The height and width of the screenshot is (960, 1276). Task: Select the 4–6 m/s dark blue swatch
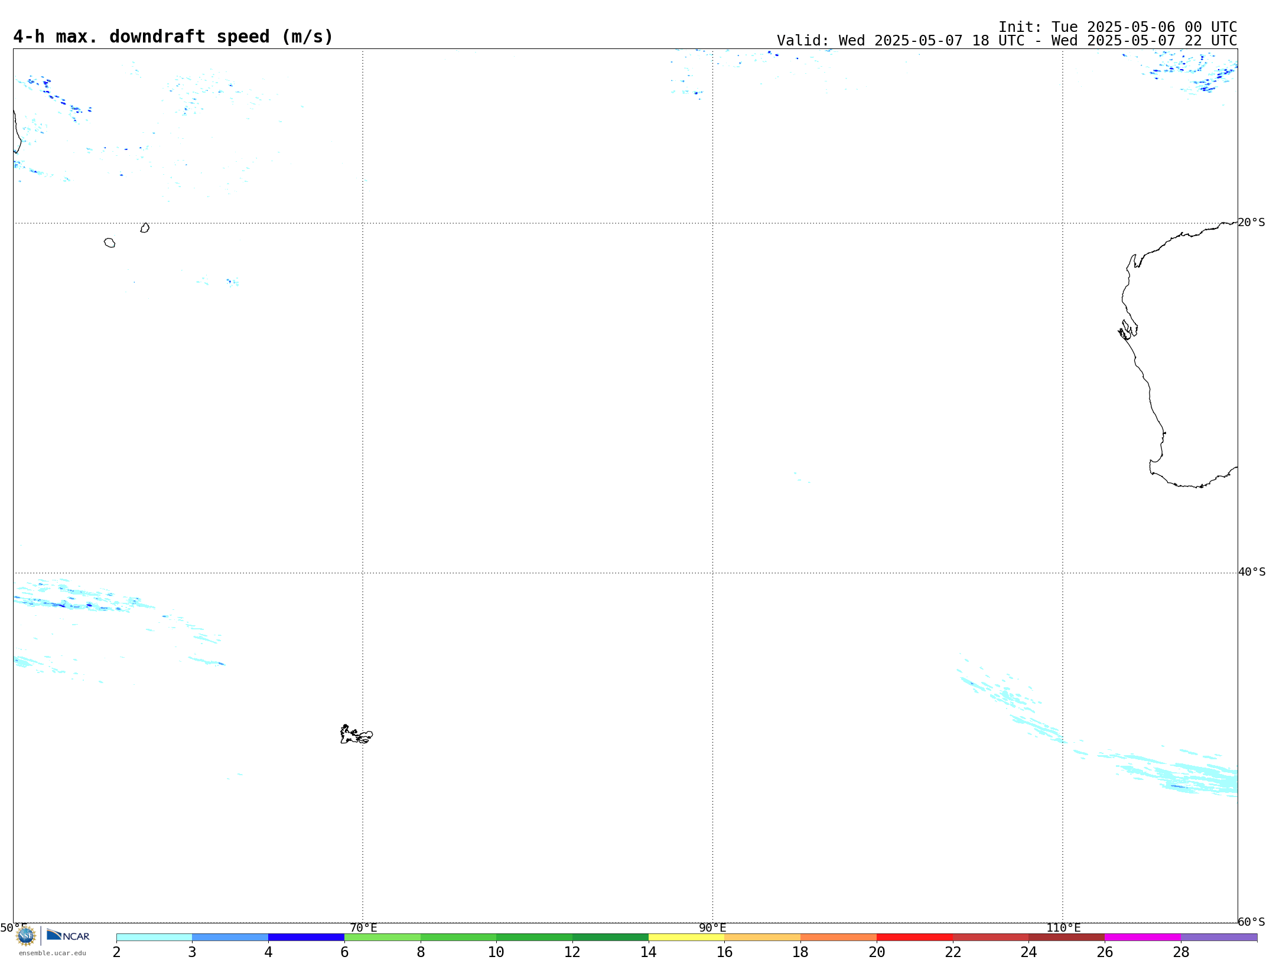tap(307, 937)
